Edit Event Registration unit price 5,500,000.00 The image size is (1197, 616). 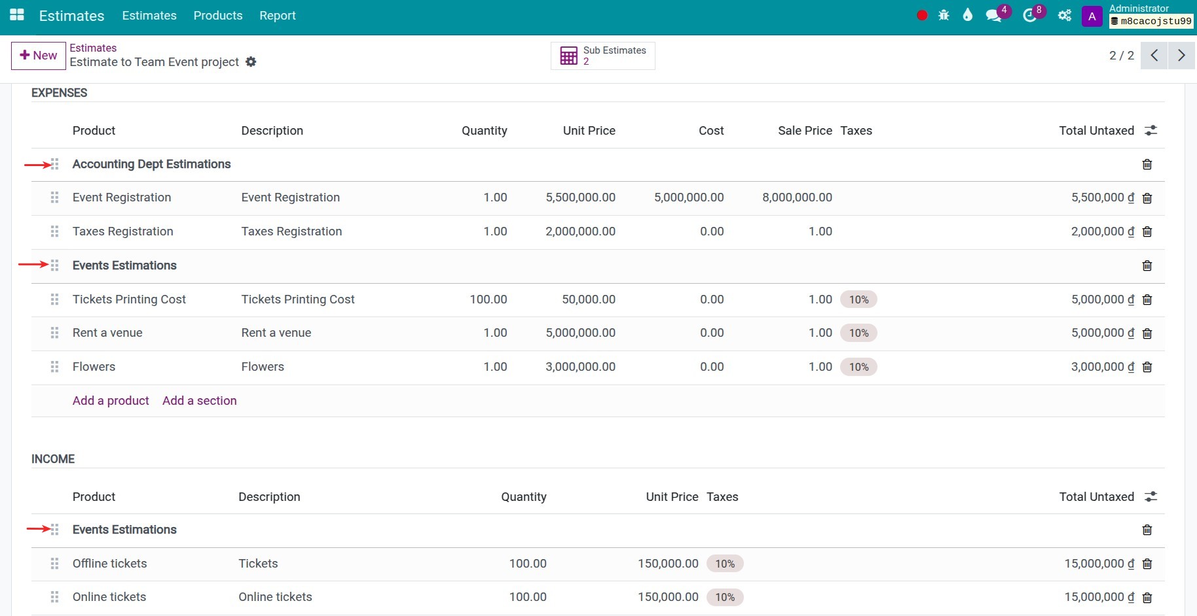[580, 197]
